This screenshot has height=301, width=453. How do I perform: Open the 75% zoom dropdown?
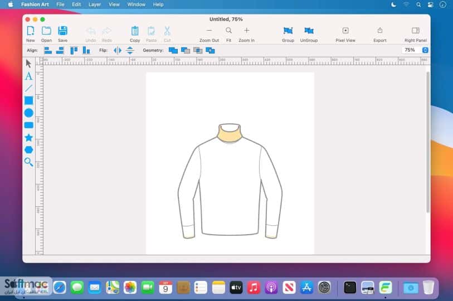click(x=425, y=50)
